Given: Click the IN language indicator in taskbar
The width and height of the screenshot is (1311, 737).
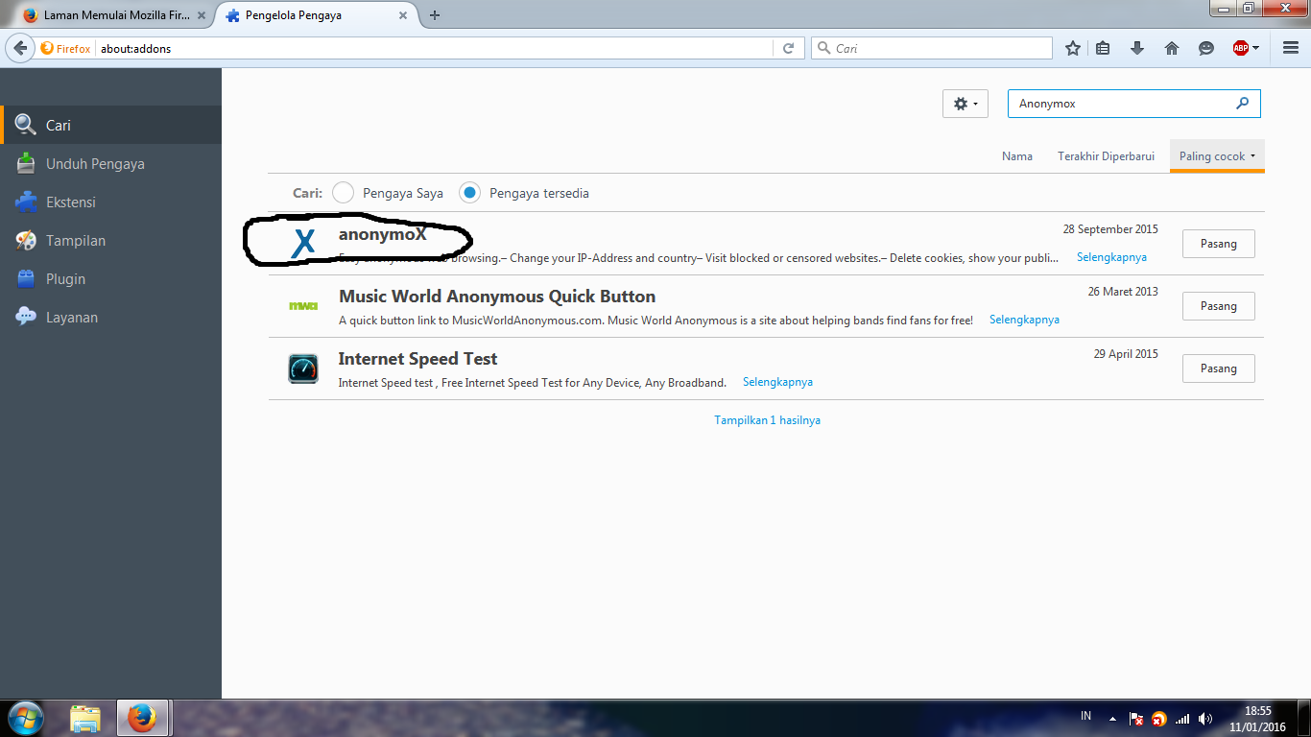Looking at the screenshot, I should (x=1085, y=716).
